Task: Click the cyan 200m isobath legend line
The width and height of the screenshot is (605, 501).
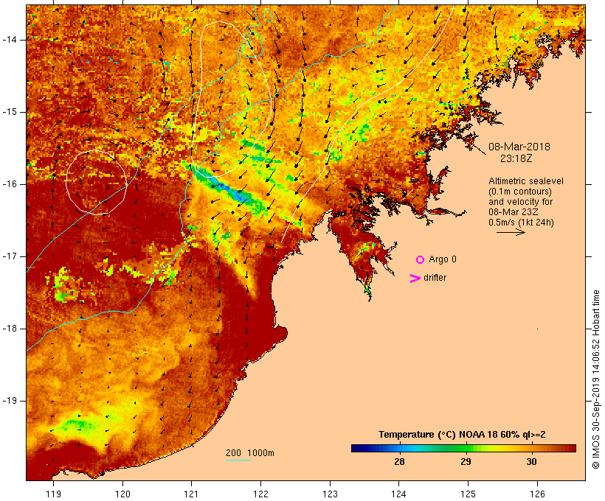Action: [x=238, y=460]
